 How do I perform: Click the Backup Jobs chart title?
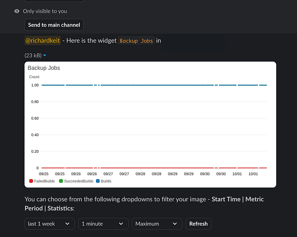click(x=44, y=68)
